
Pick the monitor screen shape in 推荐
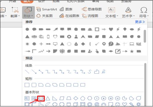(x=55, y=44)
